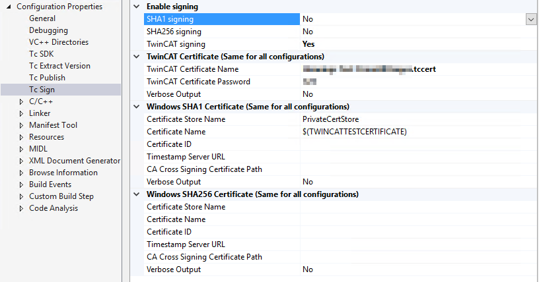Click TwinCAT Certificate Password value field

pos(418,82)
